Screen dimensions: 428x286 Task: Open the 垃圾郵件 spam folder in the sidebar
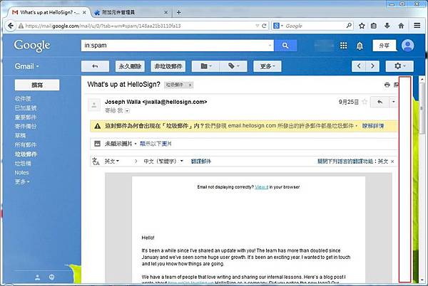(x=26, y=154)
